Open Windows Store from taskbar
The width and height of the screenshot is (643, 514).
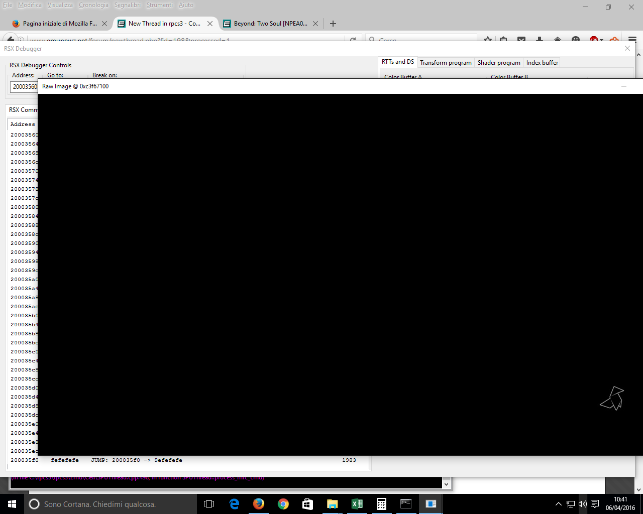click(308, 504)
